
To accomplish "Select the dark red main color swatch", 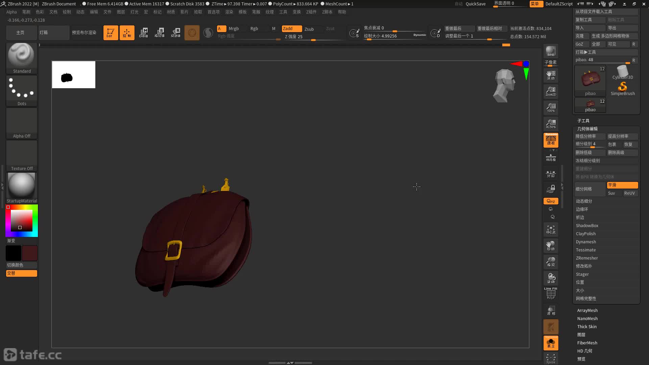I will click(x=30, y=253).
